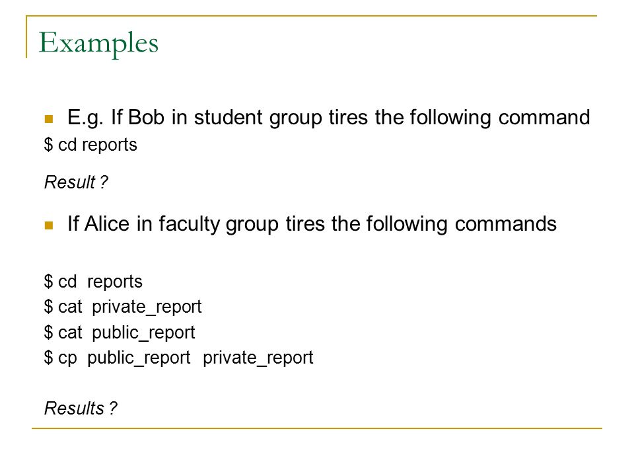Click the italic 'Results ?' text
The height and width of the screenshot is (476, 634).
point(81,408)
